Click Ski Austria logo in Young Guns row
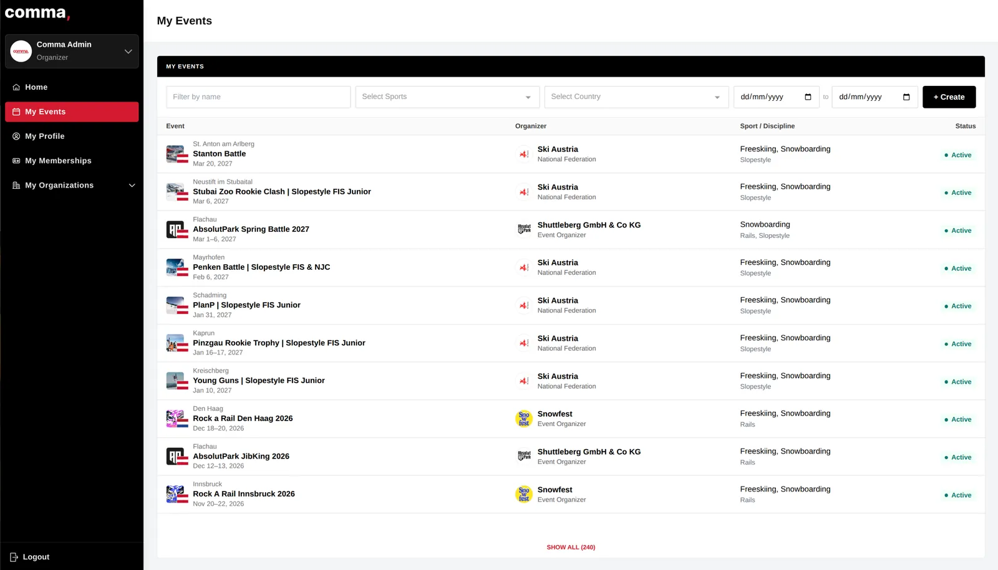The height and width of the screenshot is (570, 998). point(524,381)
